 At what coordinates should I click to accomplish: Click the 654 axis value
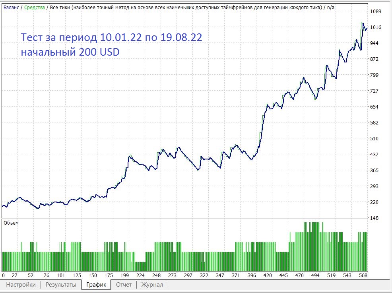pos(374,107)
